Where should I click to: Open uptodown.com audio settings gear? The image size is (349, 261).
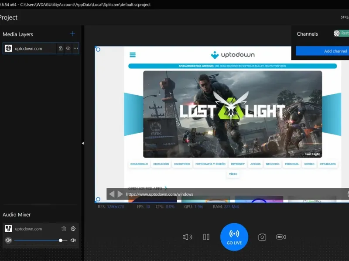(x=73, y=229)
